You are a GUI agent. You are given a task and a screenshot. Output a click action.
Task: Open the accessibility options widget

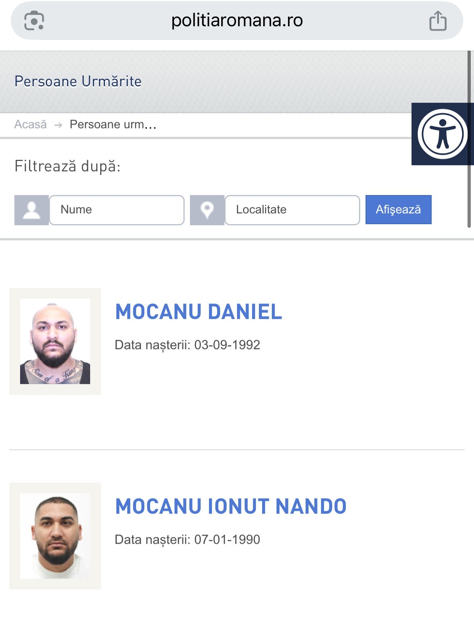[x=442, y=134]
